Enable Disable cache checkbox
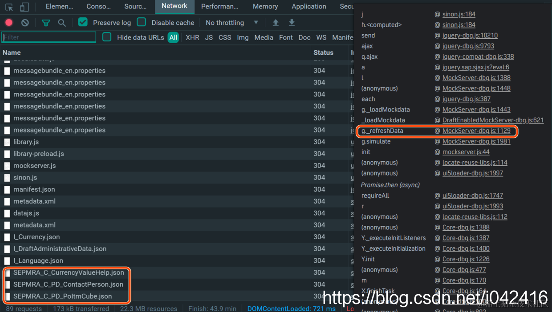 (142, 22)
